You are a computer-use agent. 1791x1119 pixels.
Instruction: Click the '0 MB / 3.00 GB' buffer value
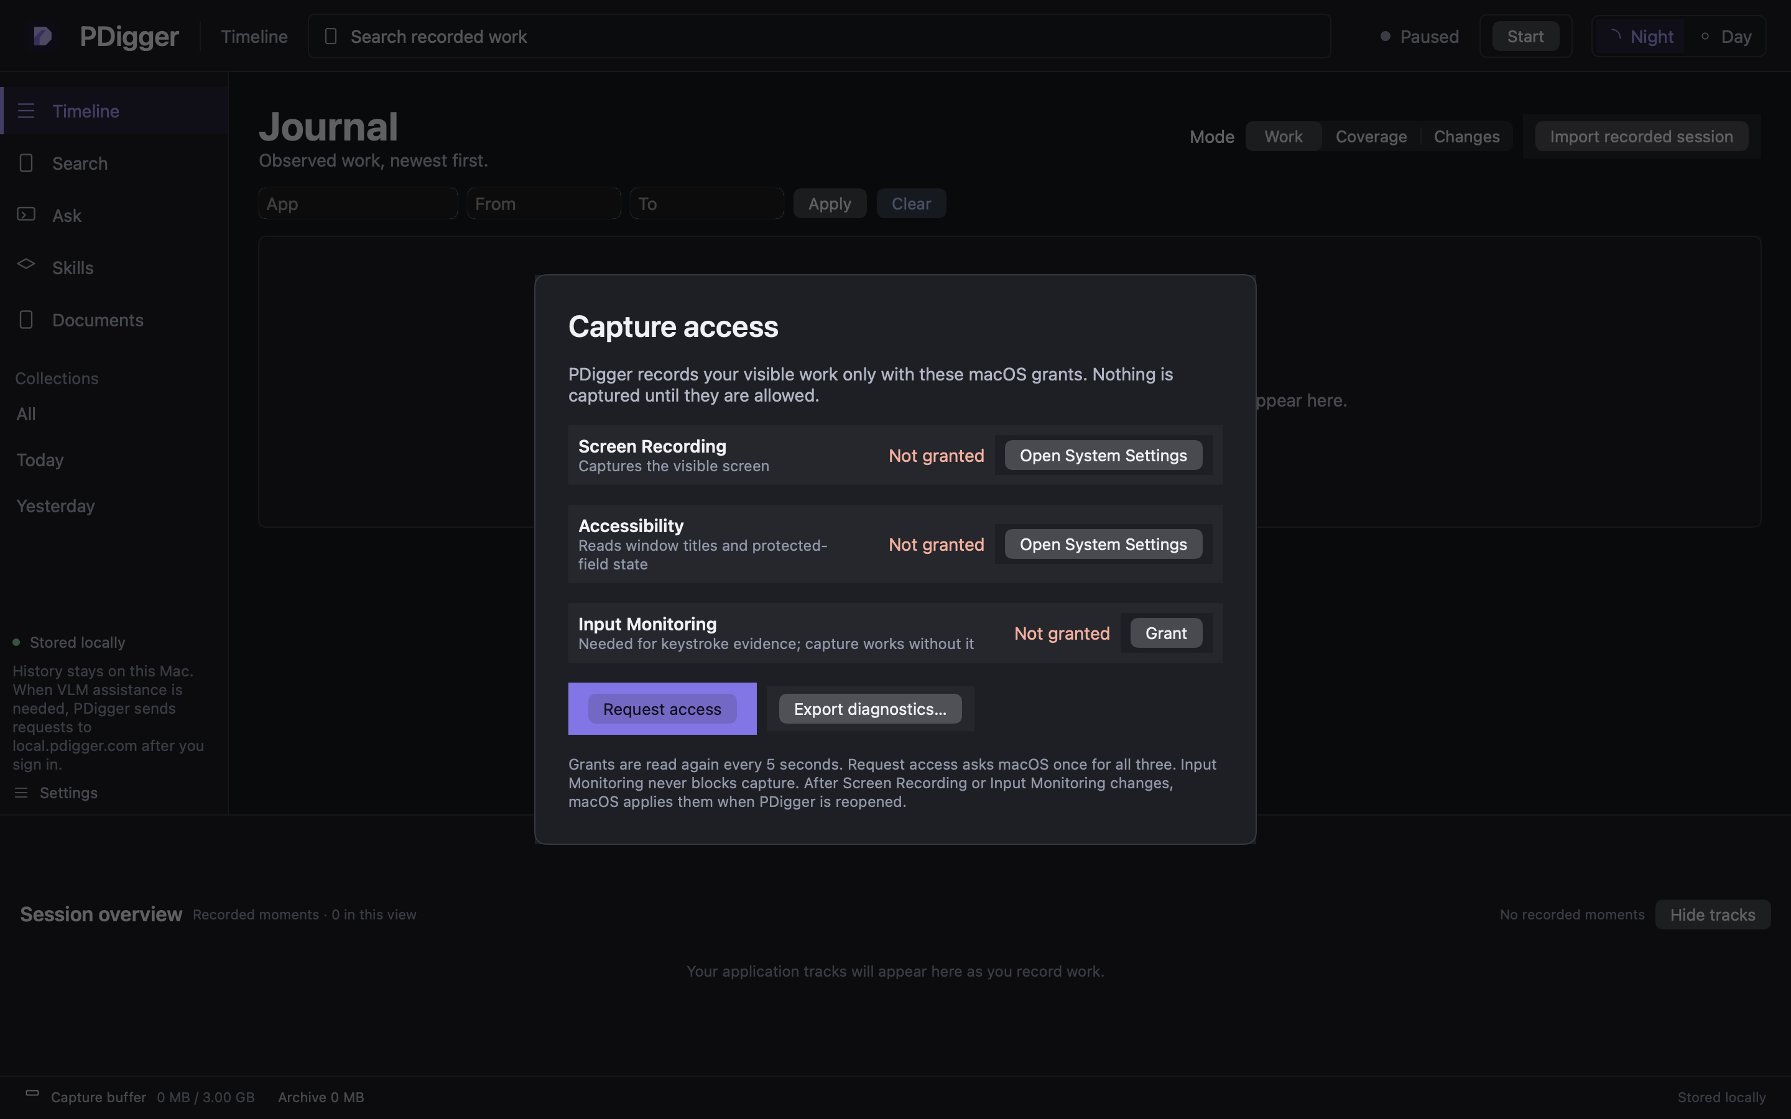coord(206,1097)
